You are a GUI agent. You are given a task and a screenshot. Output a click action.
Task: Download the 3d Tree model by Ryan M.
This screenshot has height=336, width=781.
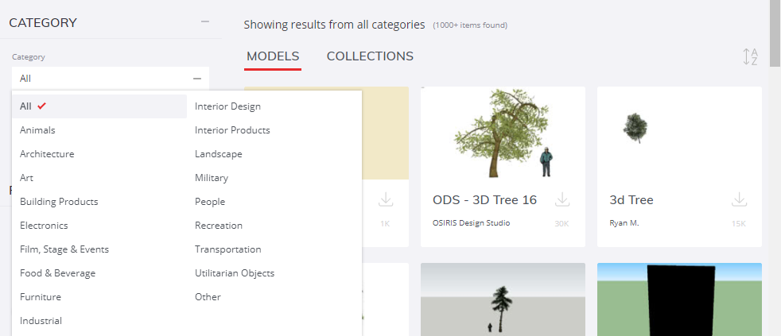(739, 199)
